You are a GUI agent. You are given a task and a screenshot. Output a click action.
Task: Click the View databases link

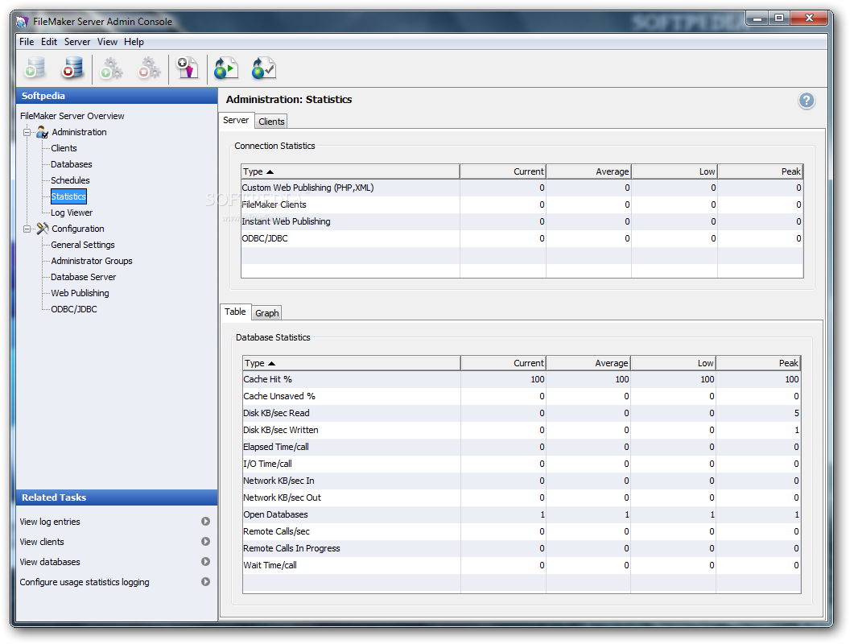50,562
